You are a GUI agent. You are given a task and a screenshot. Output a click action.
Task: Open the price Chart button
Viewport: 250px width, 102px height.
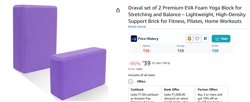(221, 39)
